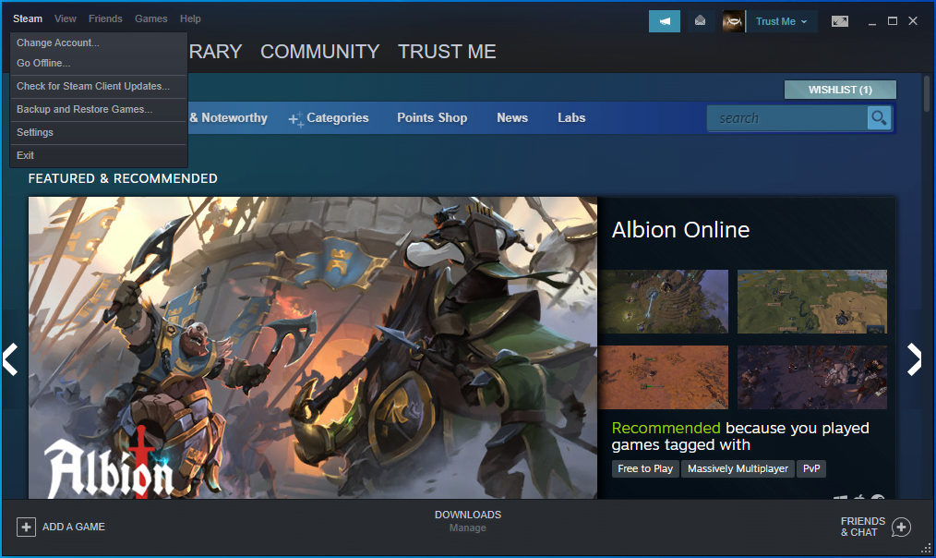This screenshot has width=936, height=558.
Task: Expand the Trust Me account dropdown
Action: 781,21
